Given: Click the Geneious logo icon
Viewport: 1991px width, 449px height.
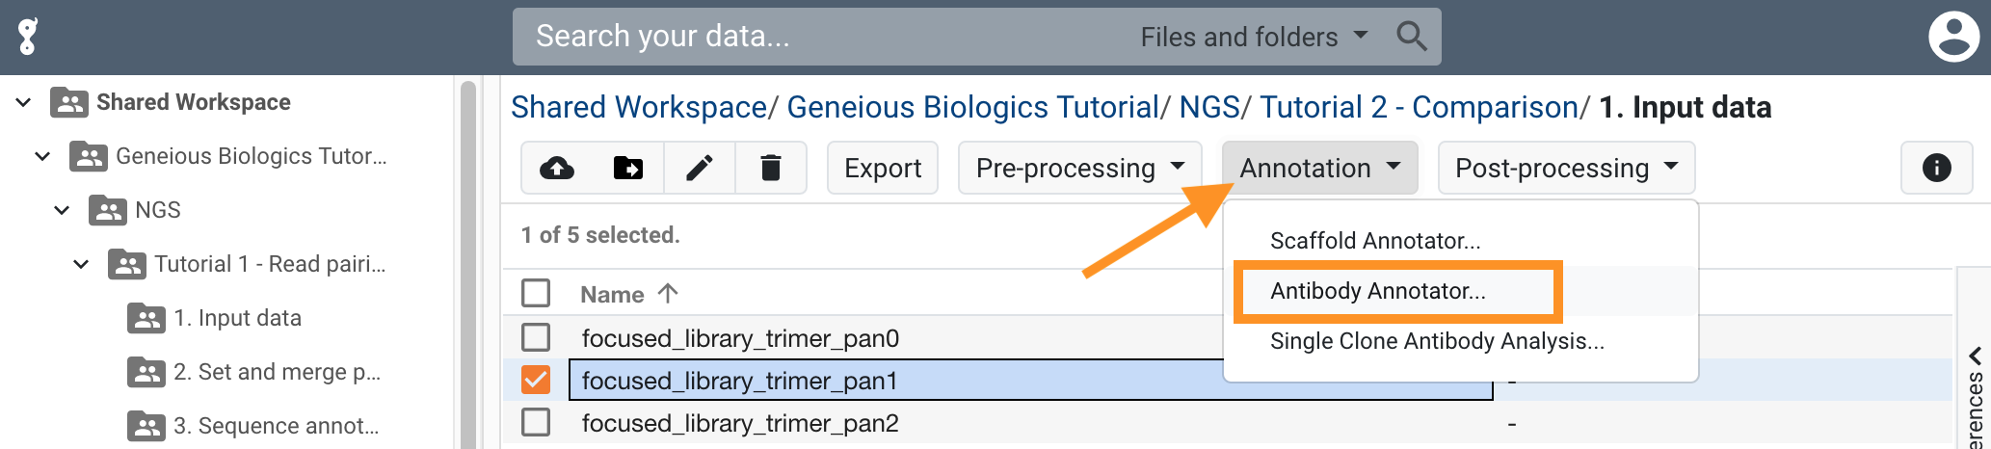Looking at the screenshot, I should click(28, 37).
